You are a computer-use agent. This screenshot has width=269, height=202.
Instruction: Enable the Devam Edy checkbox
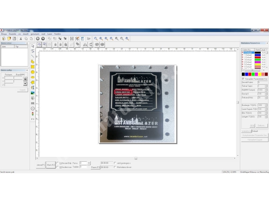(57, 163)
